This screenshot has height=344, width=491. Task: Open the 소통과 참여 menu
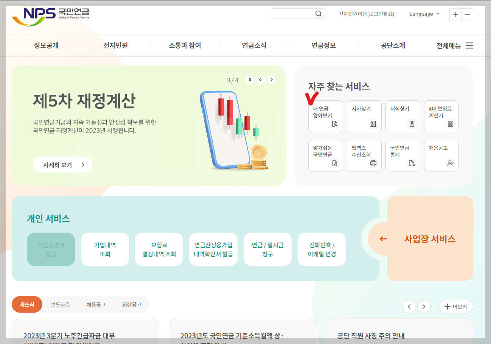click(185, 46)
